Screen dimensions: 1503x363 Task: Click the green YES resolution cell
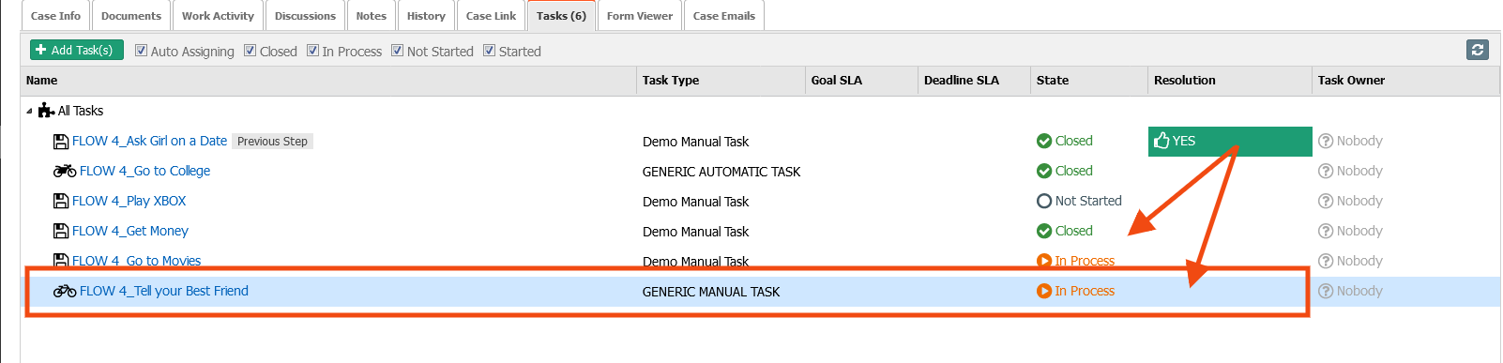(1230, 142)
